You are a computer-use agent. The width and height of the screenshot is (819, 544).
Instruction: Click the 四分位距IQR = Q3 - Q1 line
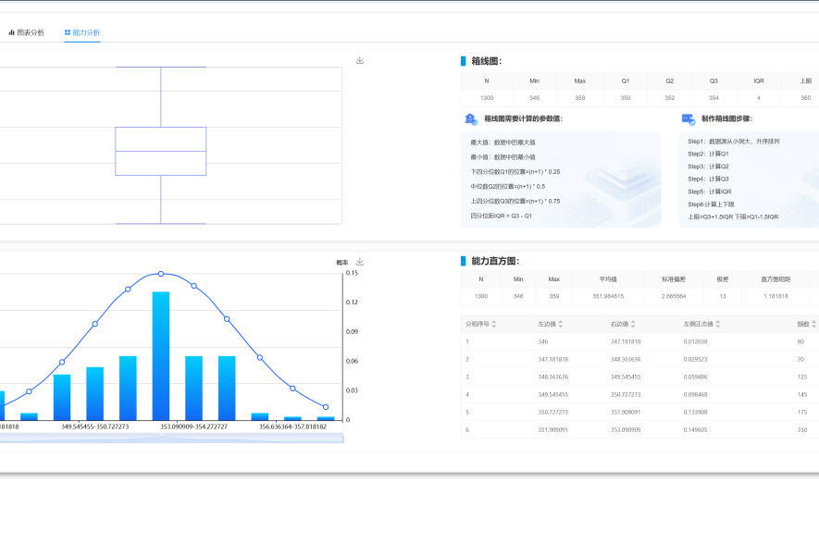click(501, 216)
